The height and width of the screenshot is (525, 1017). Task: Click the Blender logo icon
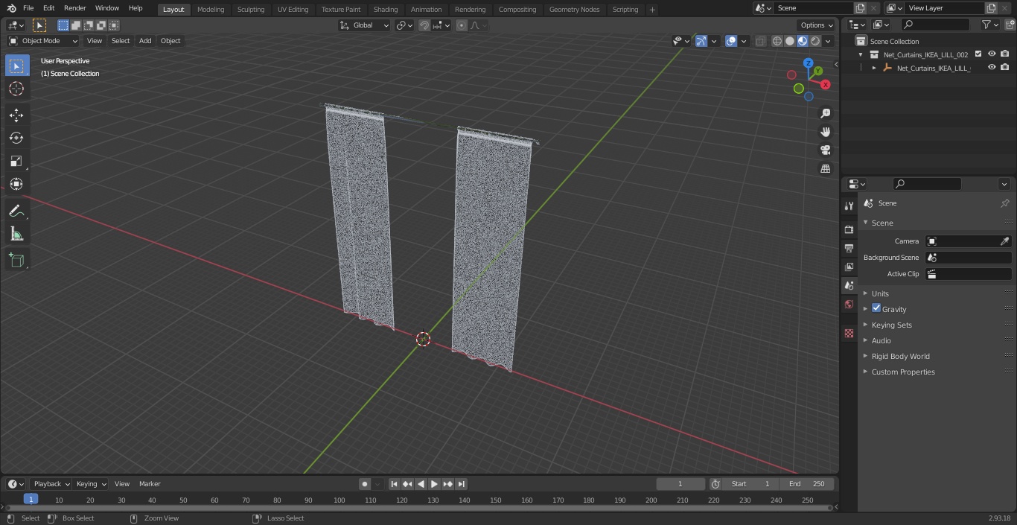click(12, 8)
